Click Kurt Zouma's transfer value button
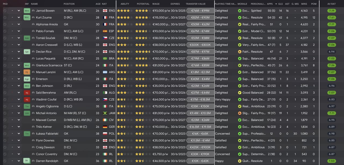This screenshot has height=165, width=344. [x=200, y=18]
